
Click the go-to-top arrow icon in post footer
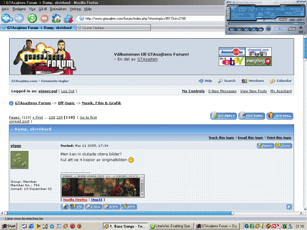pyautogui.click(x=289, y=207)
